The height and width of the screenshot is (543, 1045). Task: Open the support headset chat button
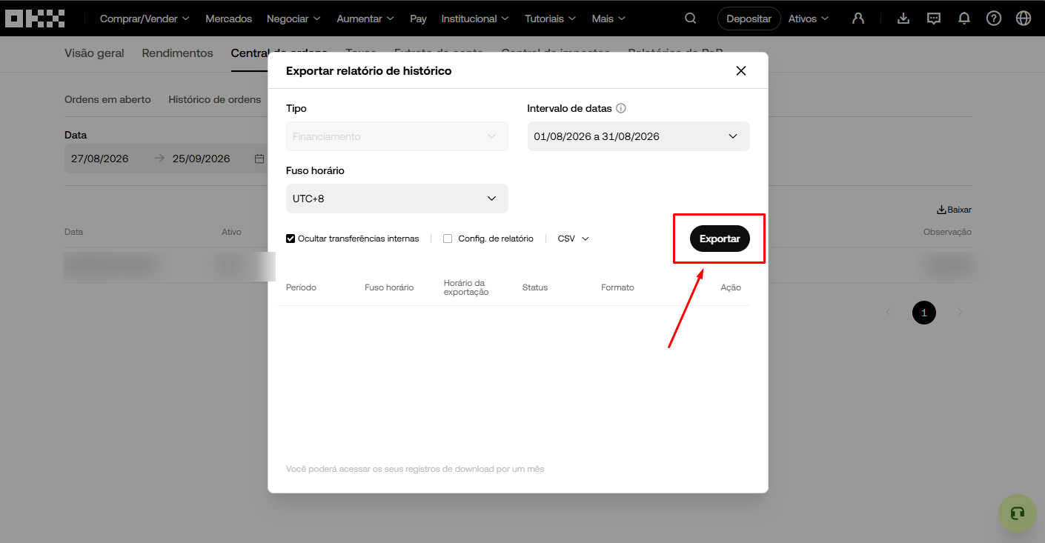coord(1017,513)
